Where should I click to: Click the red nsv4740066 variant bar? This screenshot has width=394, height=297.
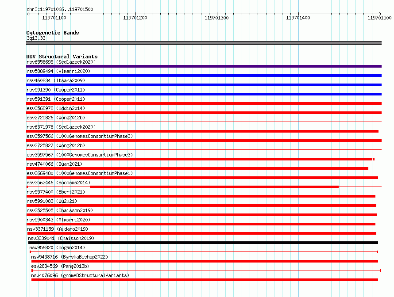coord(197,168)
